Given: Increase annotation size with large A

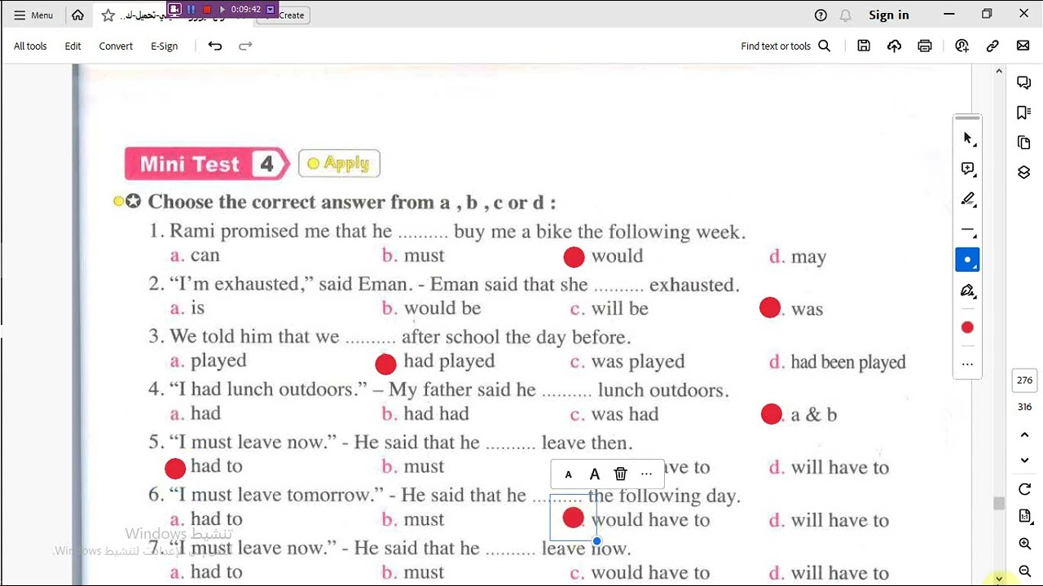Looking at the screenshot, I should [594, 474].
